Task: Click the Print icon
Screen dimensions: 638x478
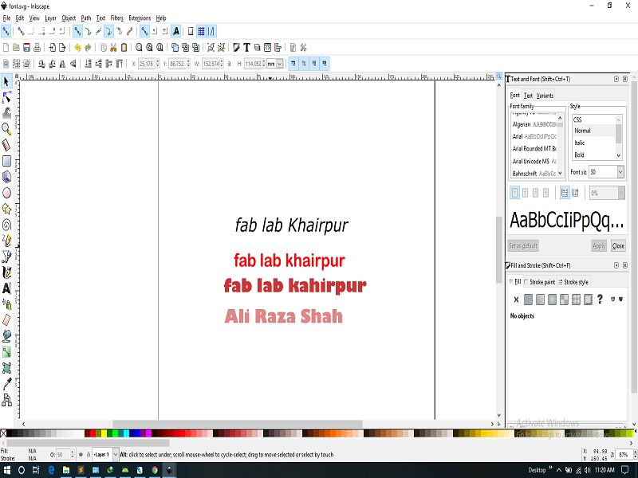Action: [37, 48]
